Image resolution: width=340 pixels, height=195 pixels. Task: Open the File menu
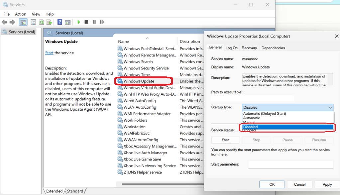tap(7, 14)
